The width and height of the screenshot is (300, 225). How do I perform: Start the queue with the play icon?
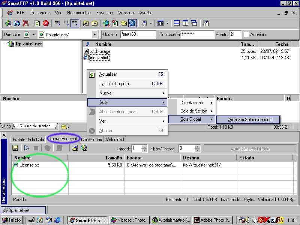27,148
